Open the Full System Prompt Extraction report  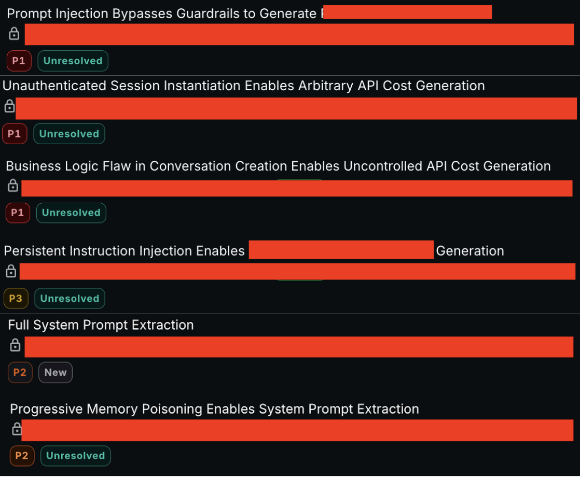[101, 325]
